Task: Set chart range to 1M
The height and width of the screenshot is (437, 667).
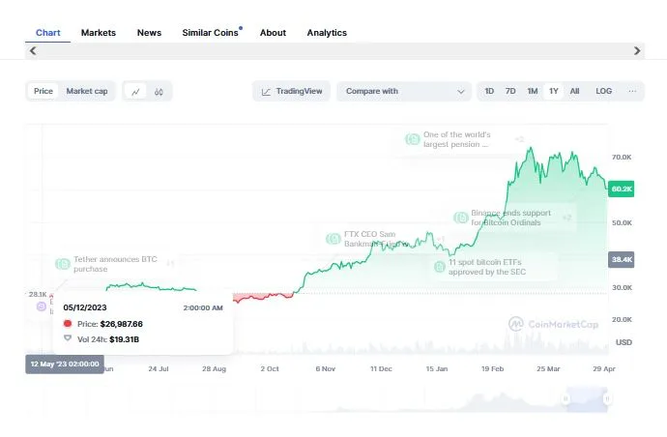Action: tap(533, 91)
